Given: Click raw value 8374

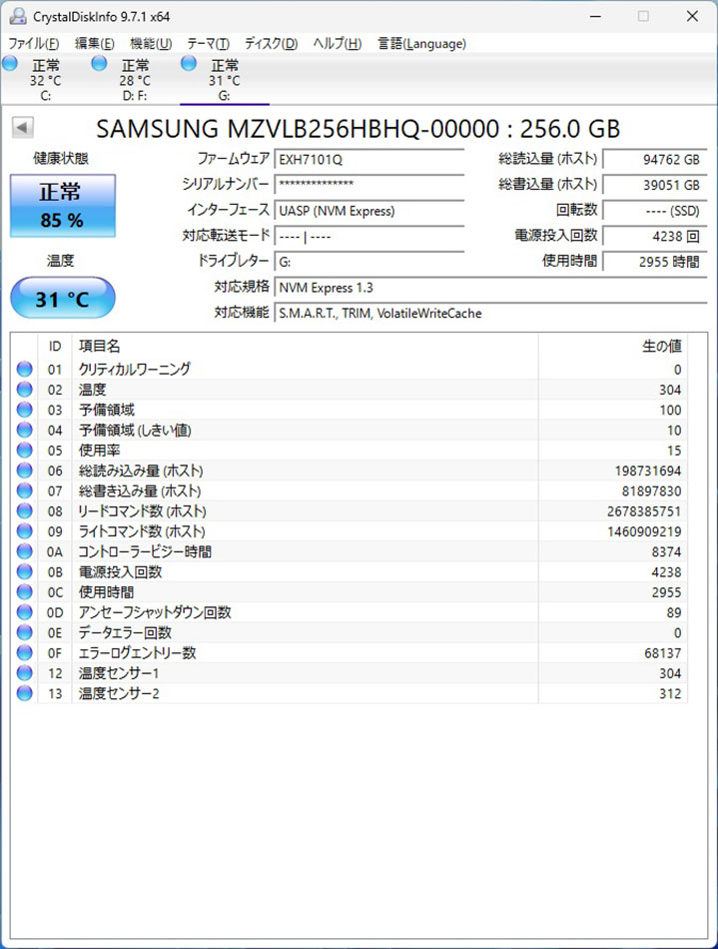Looking at the screenshot, I should click(x=666, y=552).
